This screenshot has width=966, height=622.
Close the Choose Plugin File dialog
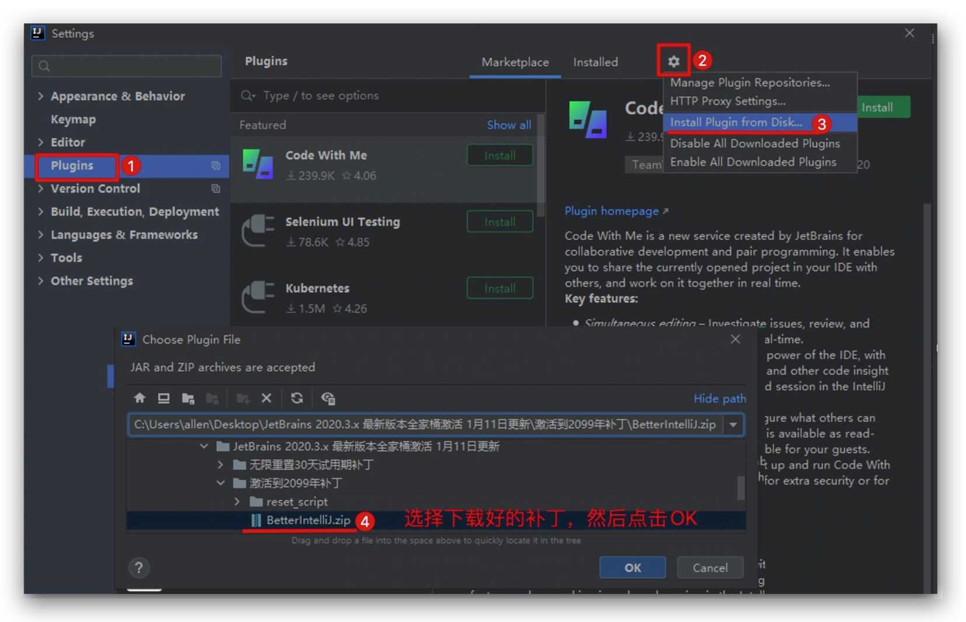coord(735,339)
